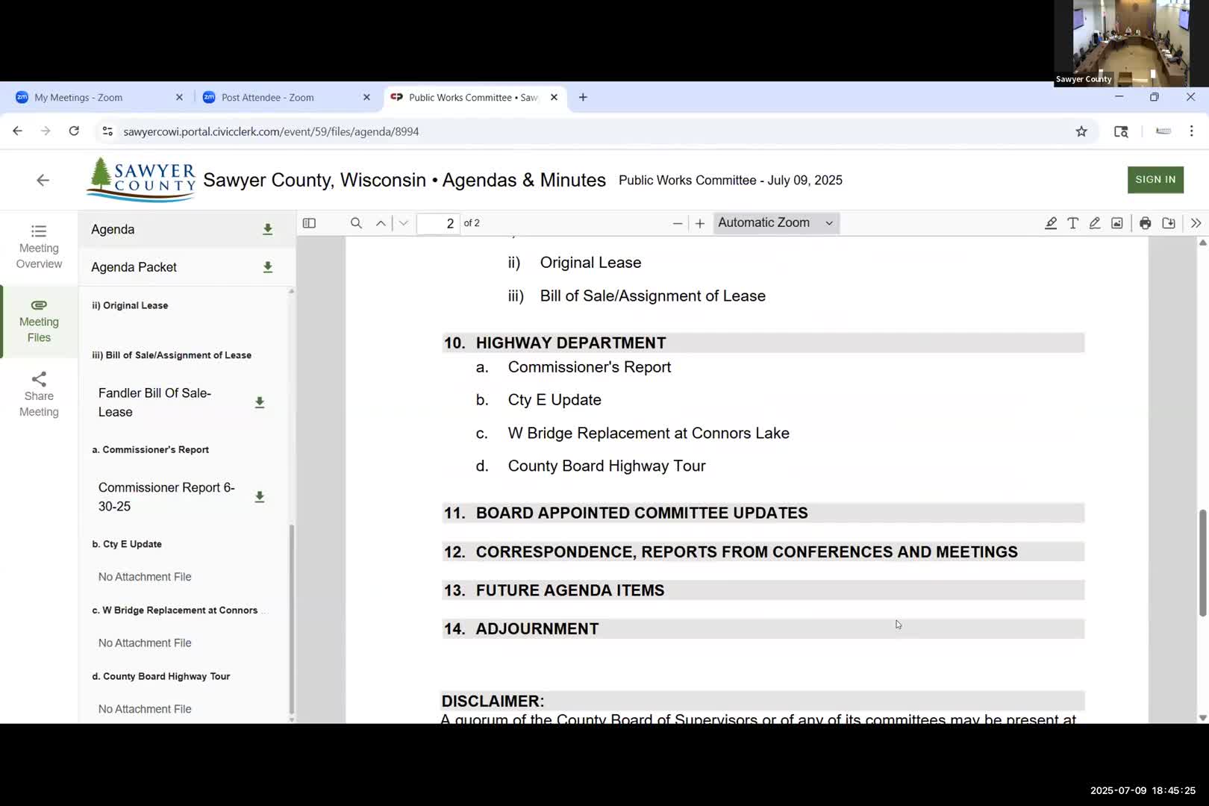The height and width of the screenshot is (806, 1209).
Task: Switch to Post Attendee - Zoom tab
Action: 268,98
